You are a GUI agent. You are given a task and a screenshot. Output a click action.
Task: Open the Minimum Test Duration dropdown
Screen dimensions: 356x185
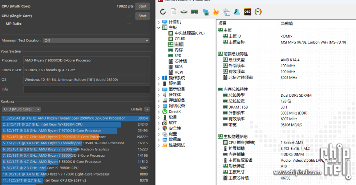point(96,40)
